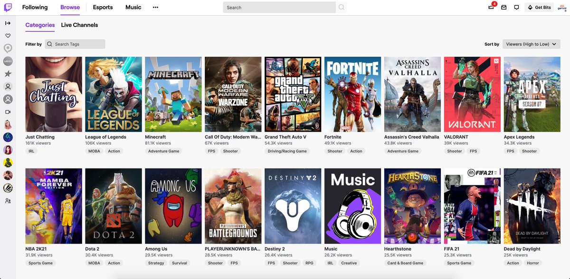Open the yellow soldier avatar in sidebar
The image size is (570, 279).
8,162
